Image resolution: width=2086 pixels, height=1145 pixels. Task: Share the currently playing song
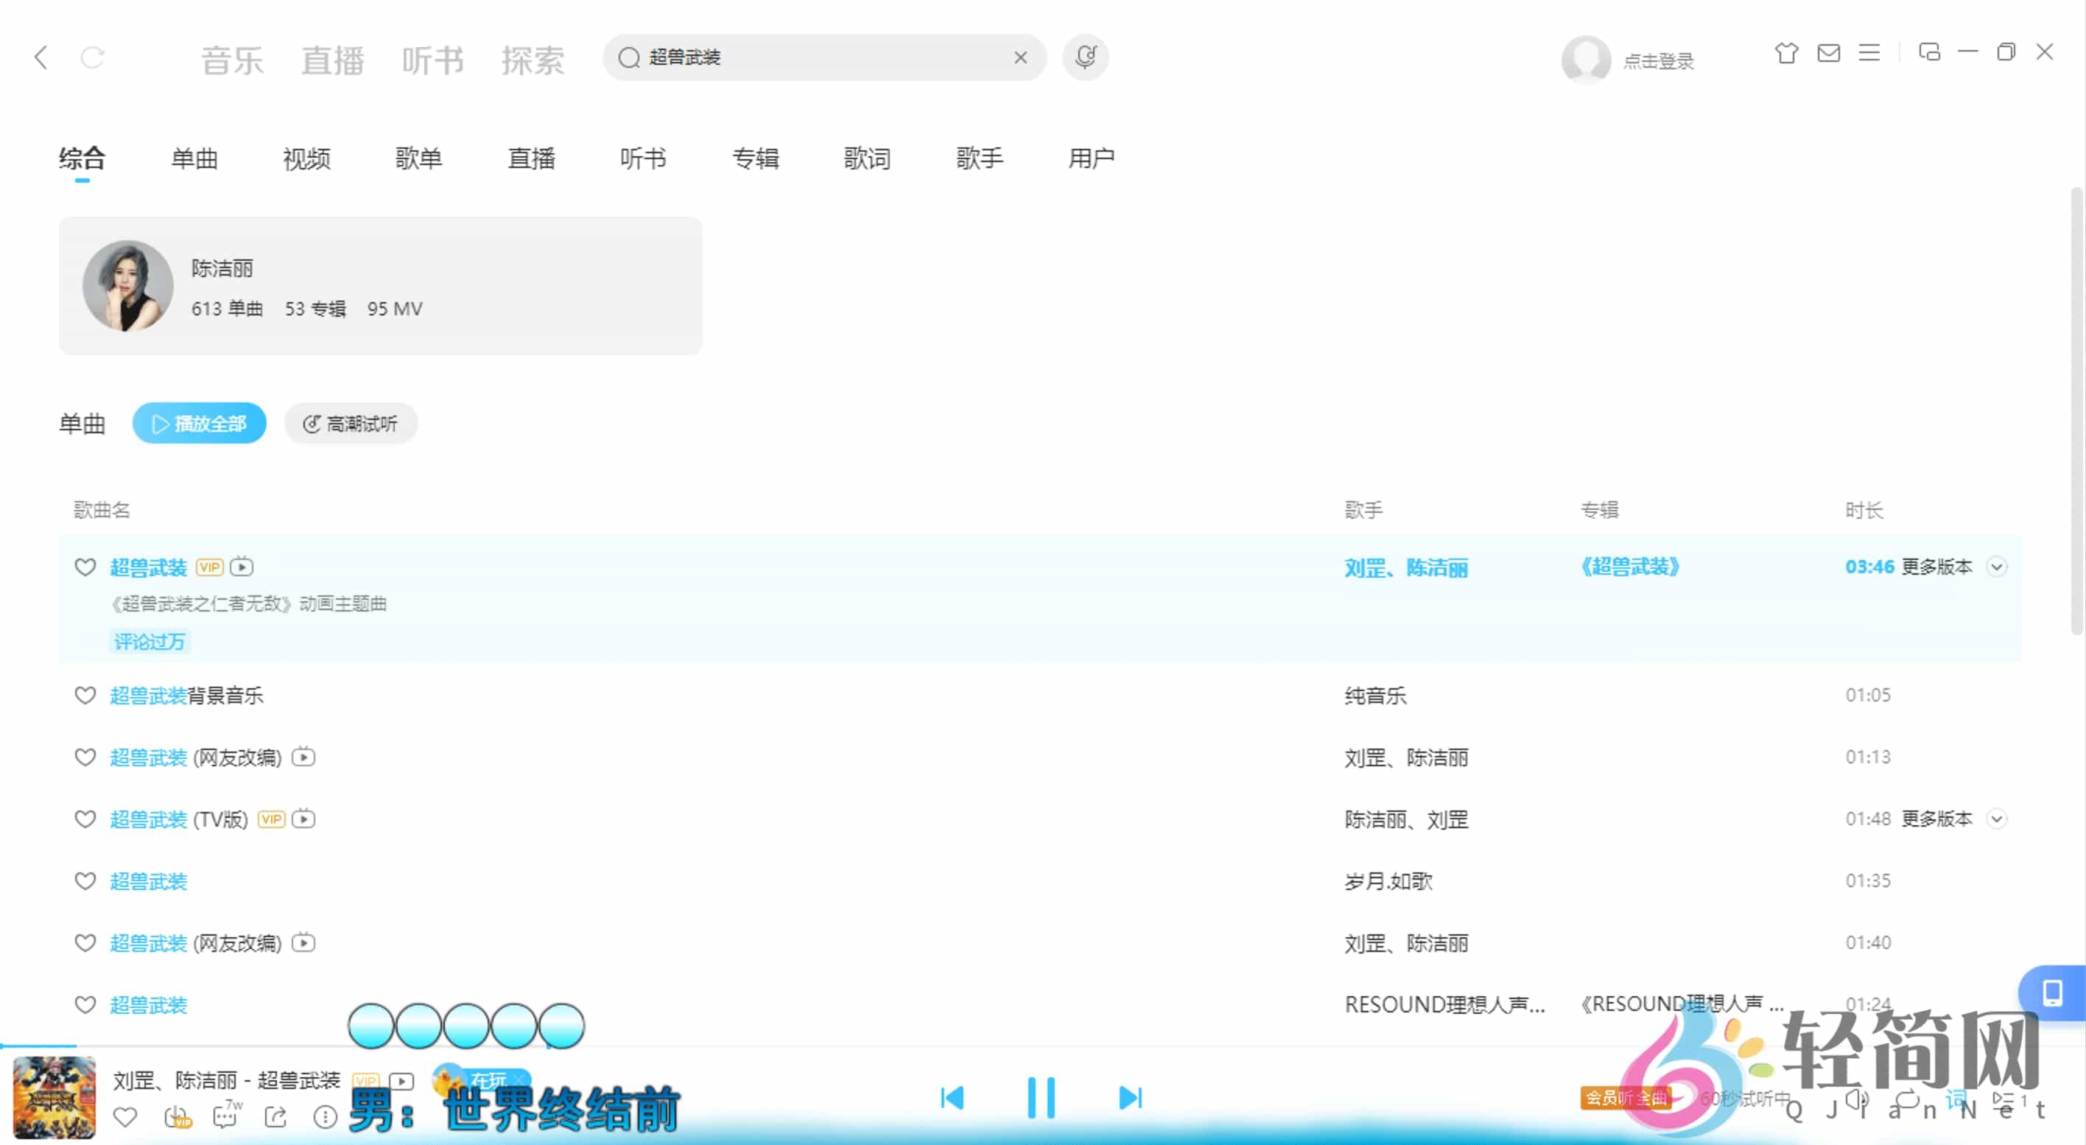click(x=275, y=1117)
